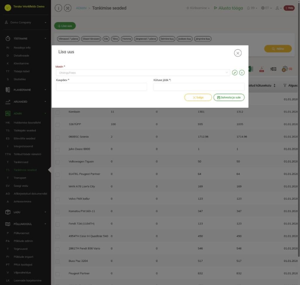Click into the Kuupäev date field
This screenshot has width=300, height=285.
point(101,87)
